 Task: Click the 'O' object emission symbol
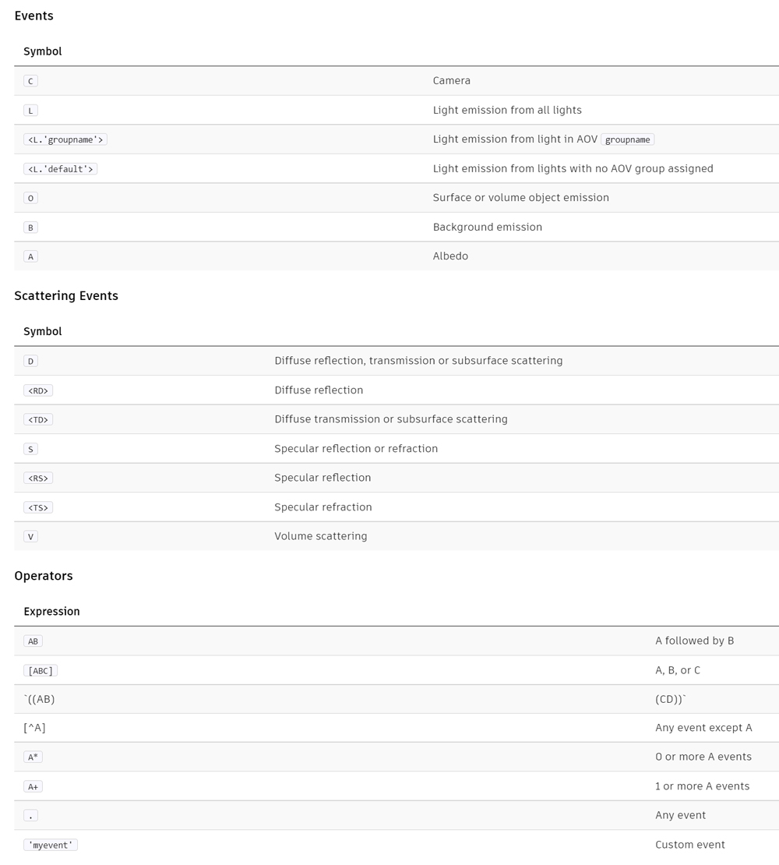[x=30, y=198]
